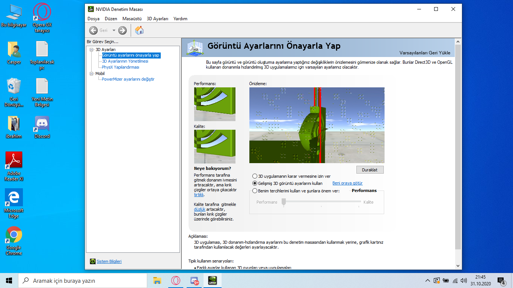Click the scrollbar up arrow in settings page
Screen dimensions: 513x288
pyautogui.click(x=458, y=41)
